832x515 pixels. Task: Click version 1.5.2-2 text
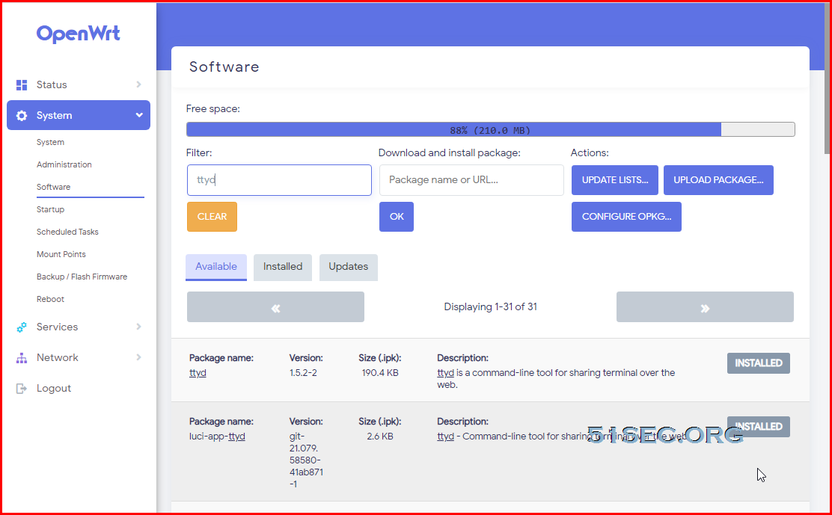(x=303, y=373)
